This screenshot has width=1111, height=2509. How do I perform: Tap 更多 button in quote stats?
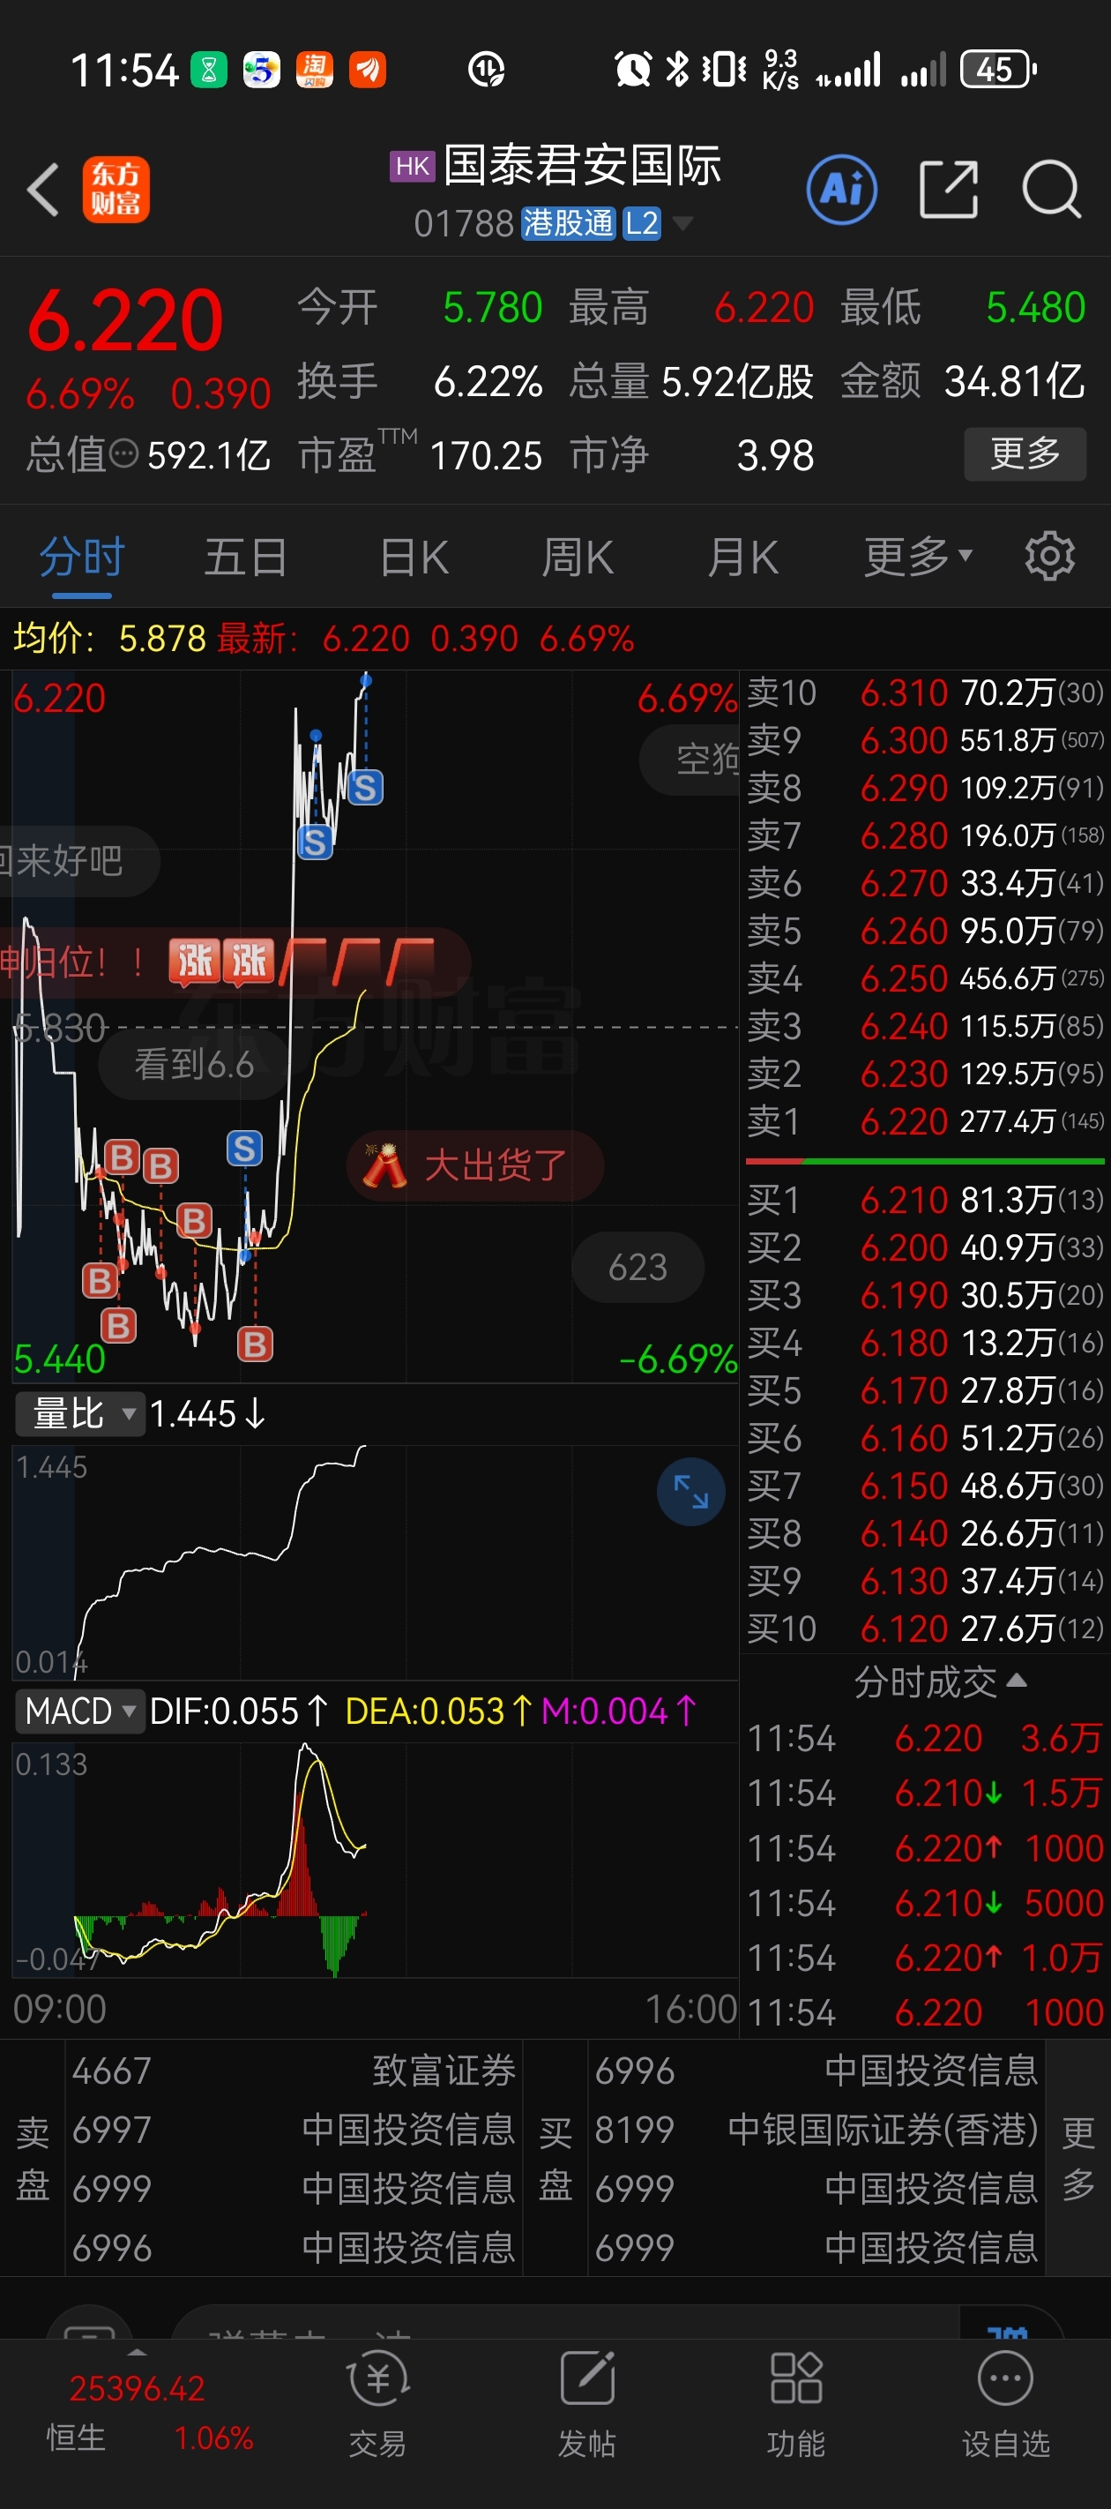click(x=1025, y=453)
